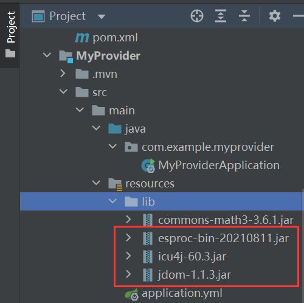Screen dimensions: 304x303
Task: Click the Collapse All toolbar icon
Action: 244,16
